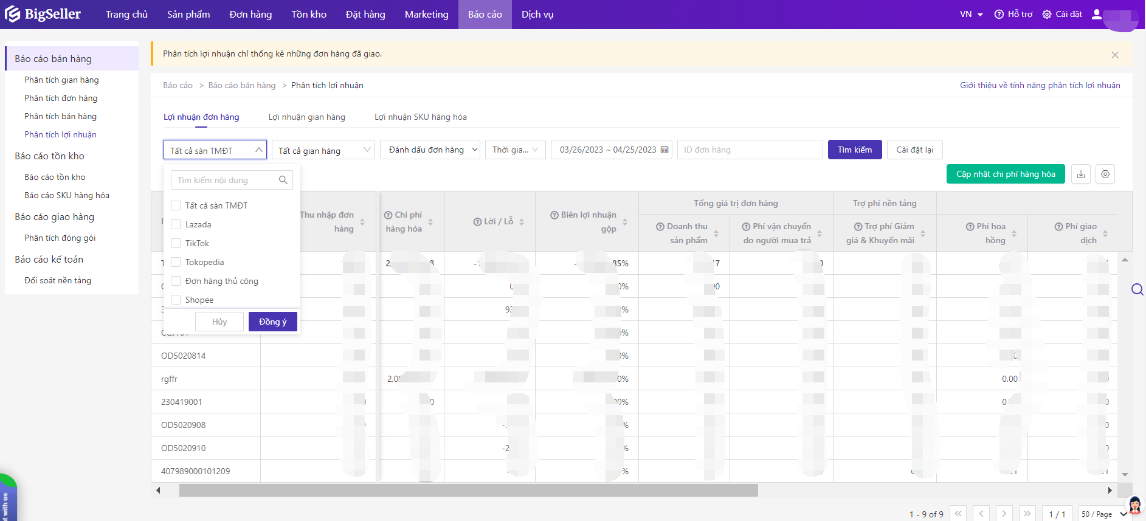The width and height of the screenshot is (1146, 521).
Task: Click the download export icon
Action: 1080,174
